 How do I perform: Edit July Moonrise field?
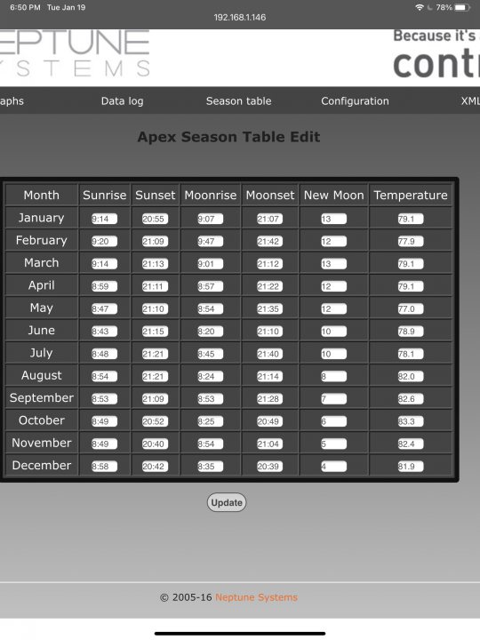[x=210, y=354]
